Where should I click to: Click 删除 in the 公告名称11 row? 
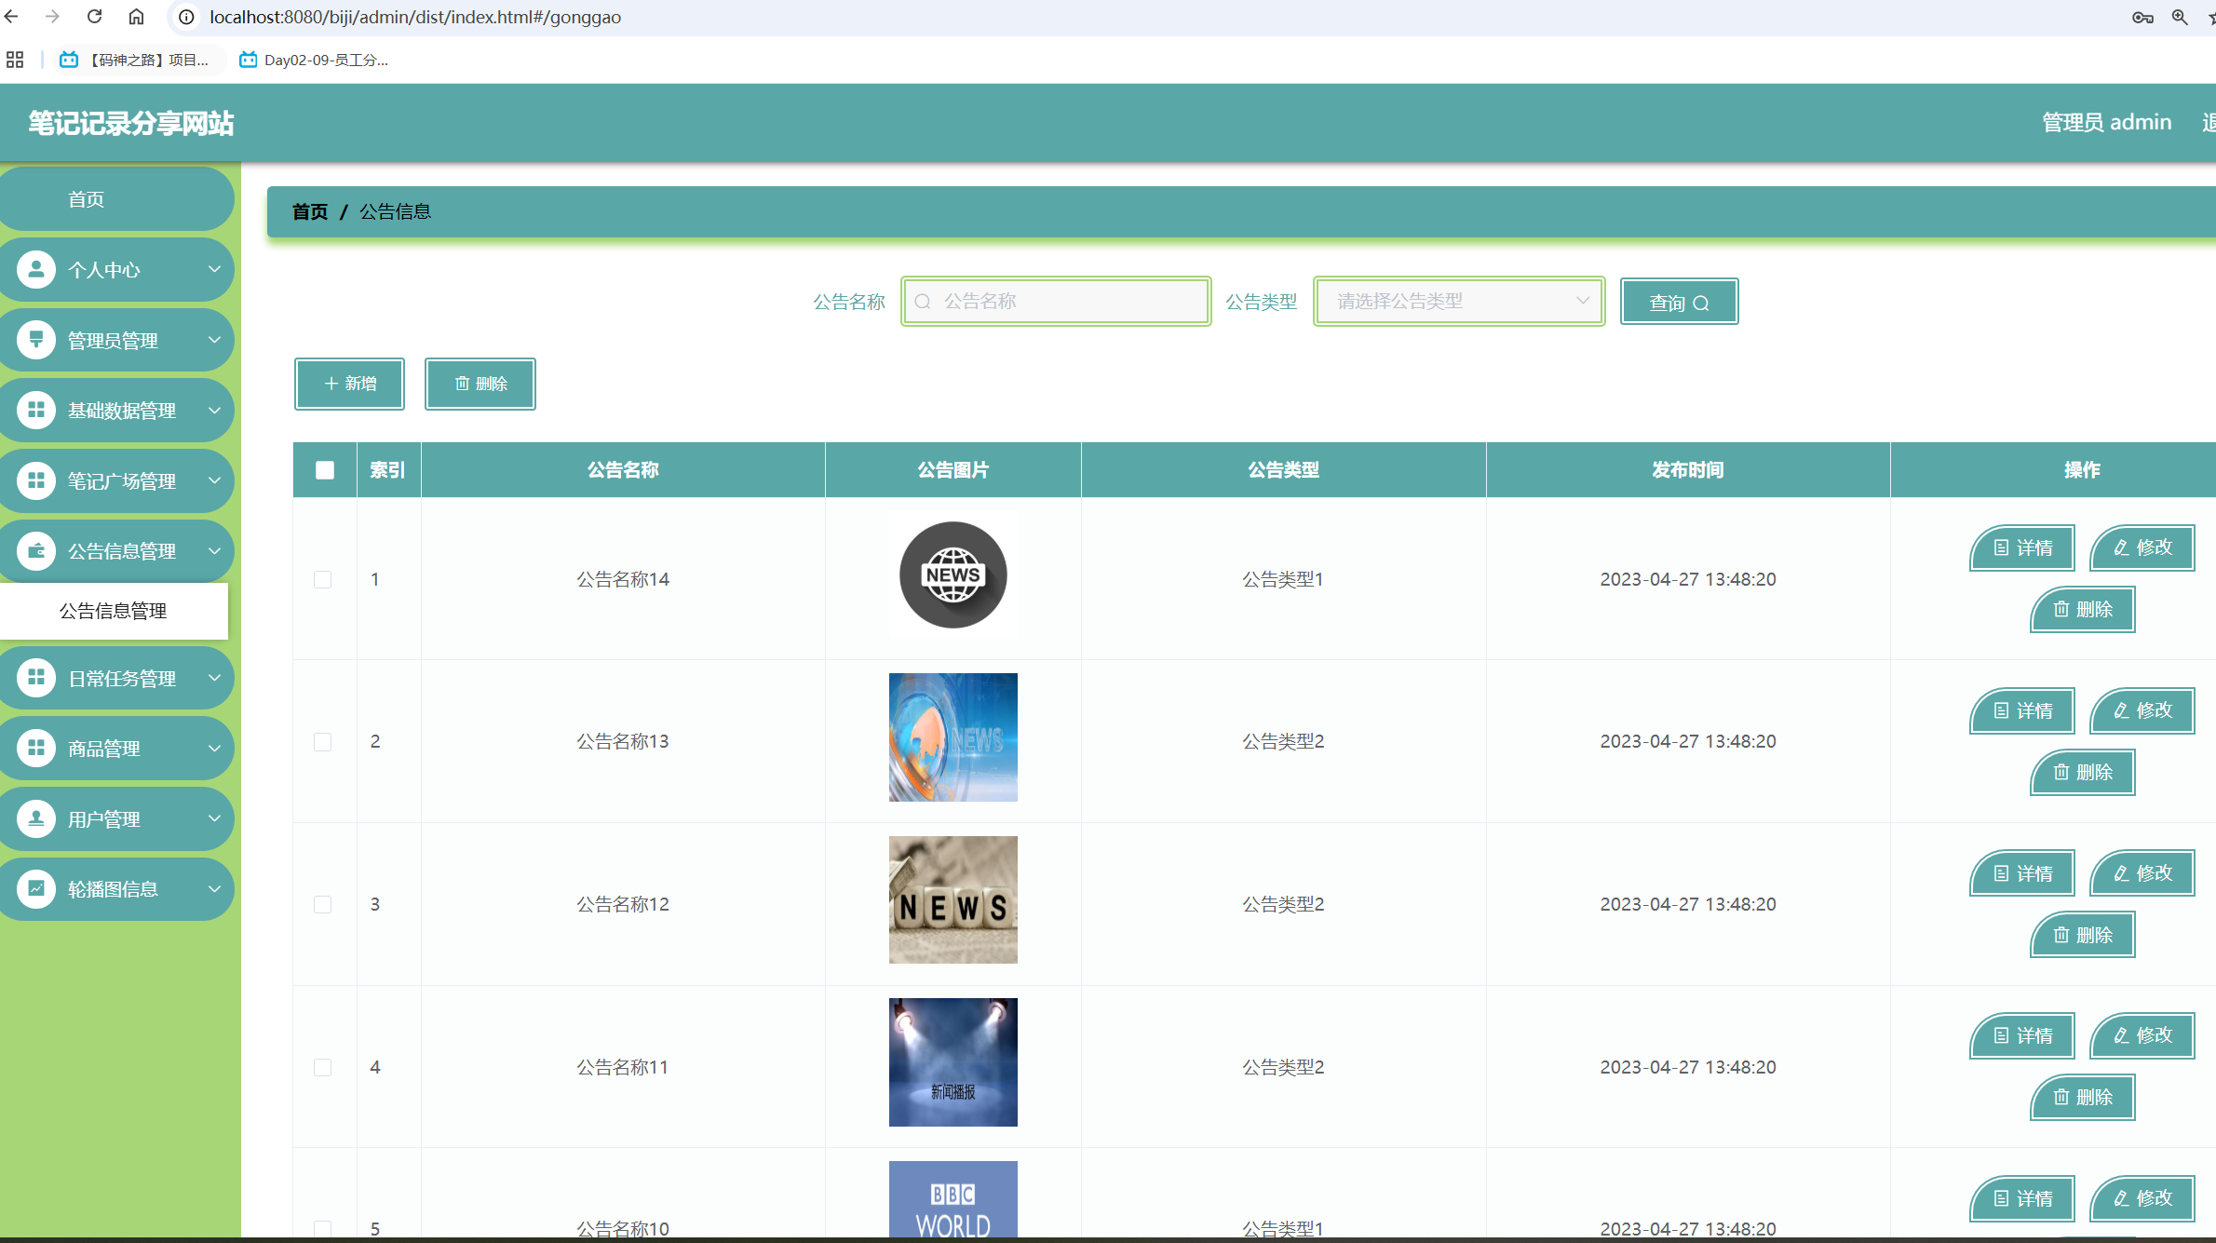2083,1097
